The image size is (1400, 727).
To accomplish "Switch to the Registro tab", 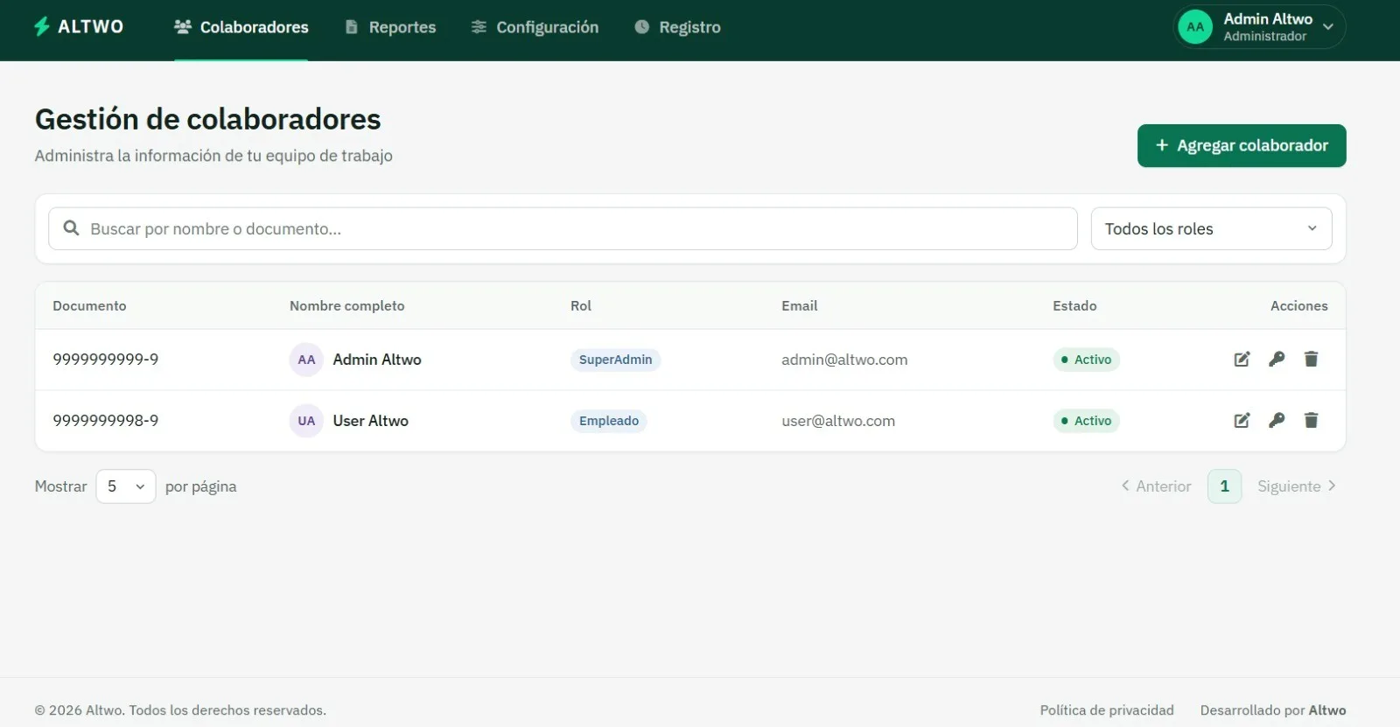I will coord(677,27).
